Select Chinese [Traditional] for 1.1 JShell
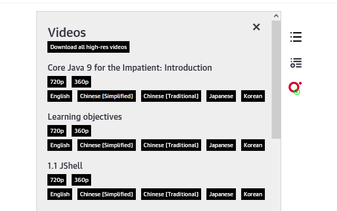This screenshot has width=337, height=211. [171, 194]
